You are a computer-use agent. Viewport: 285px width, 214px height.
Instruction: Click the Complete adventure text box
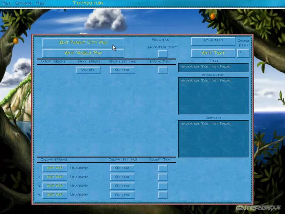213,139
